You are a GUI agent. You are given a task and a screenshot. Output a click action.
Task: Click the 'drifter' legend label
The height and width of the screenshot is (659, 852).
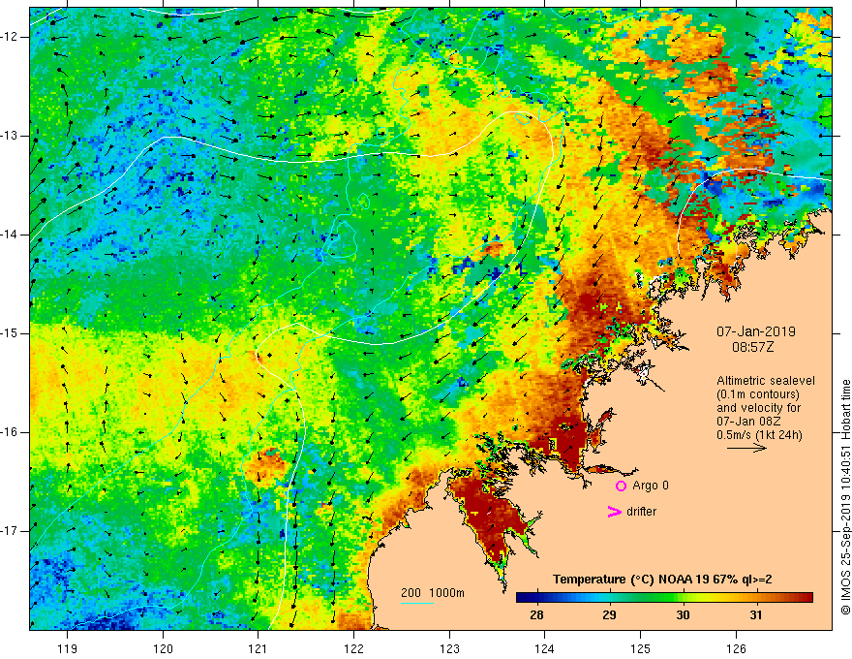641,512
